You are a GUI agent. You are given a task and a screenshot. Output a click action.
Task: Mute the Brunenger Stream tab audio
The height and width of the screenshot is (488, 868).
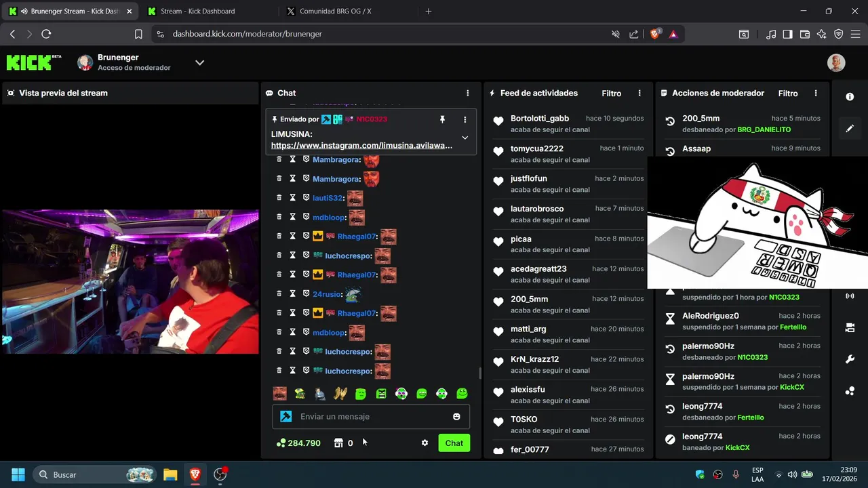coord(24,12)
